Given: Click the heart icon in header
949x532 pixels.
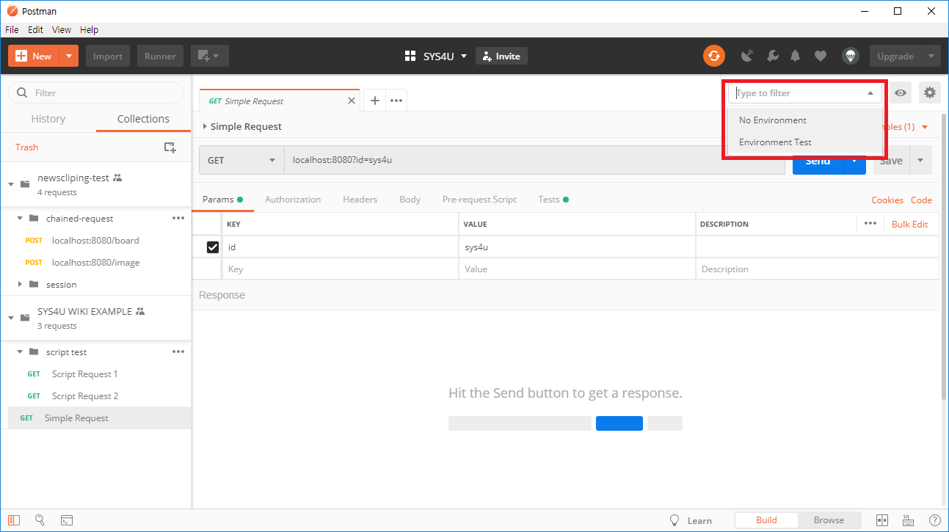Looking at the screenshot, I should [x=821, y=56].
